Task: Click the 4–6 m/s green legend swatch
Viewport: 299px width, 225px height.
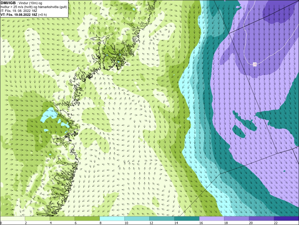Action: pos(62,218)
